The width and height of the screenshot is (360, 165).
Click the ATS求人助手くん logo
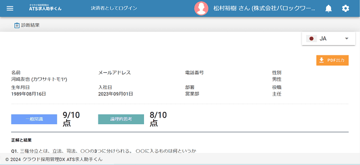pos(45,7)
